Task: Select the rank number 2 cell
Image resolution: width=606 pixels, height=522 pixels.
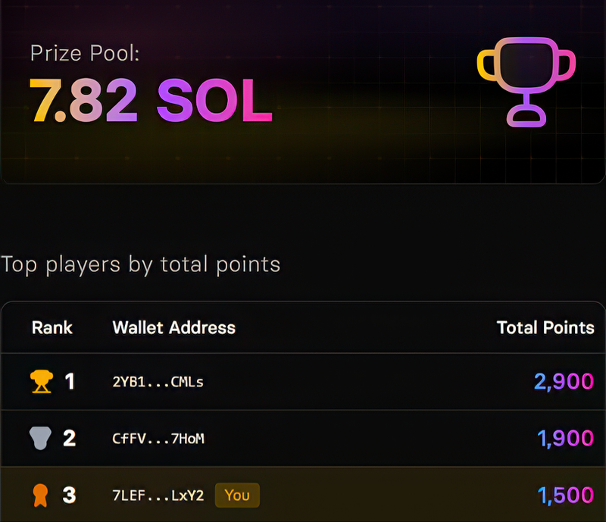Action: coord(69,438)
